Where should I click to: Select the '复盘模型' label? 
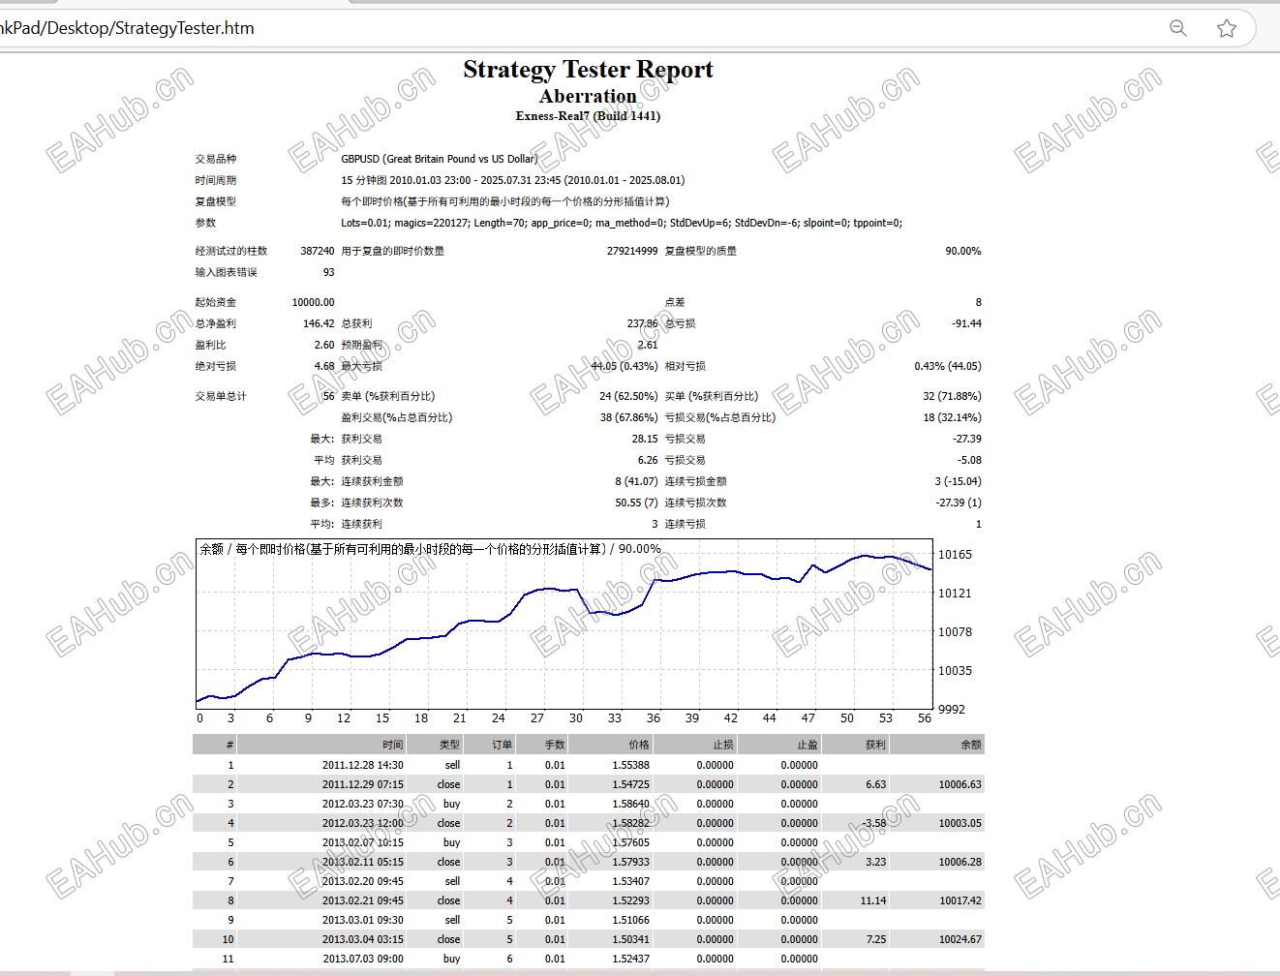(216, 201)
